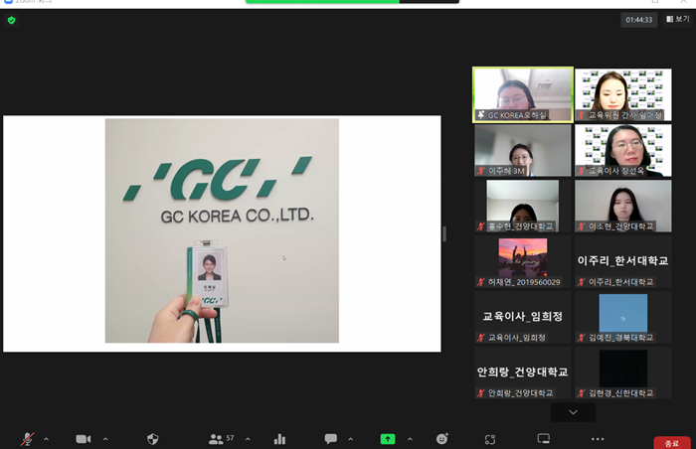Click pin icon on GC KOREA tile
The height and width of the screenshot is (449, 696).
[x=481, y=115]
